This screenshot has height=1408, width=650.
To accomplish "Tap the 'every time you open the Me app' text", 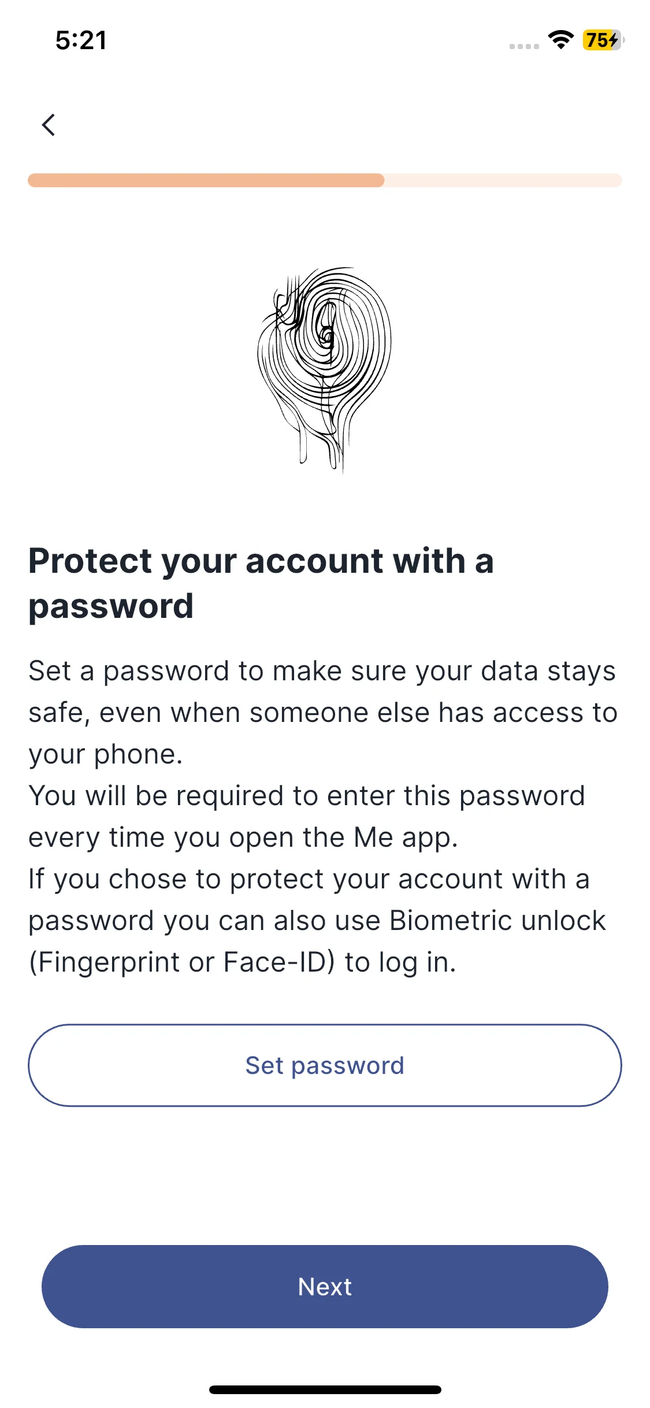I will pyautogui.click(x=243, y=838).
